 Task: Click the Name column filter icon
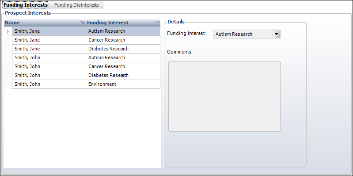pyautogui.click(x=84, y=23)
